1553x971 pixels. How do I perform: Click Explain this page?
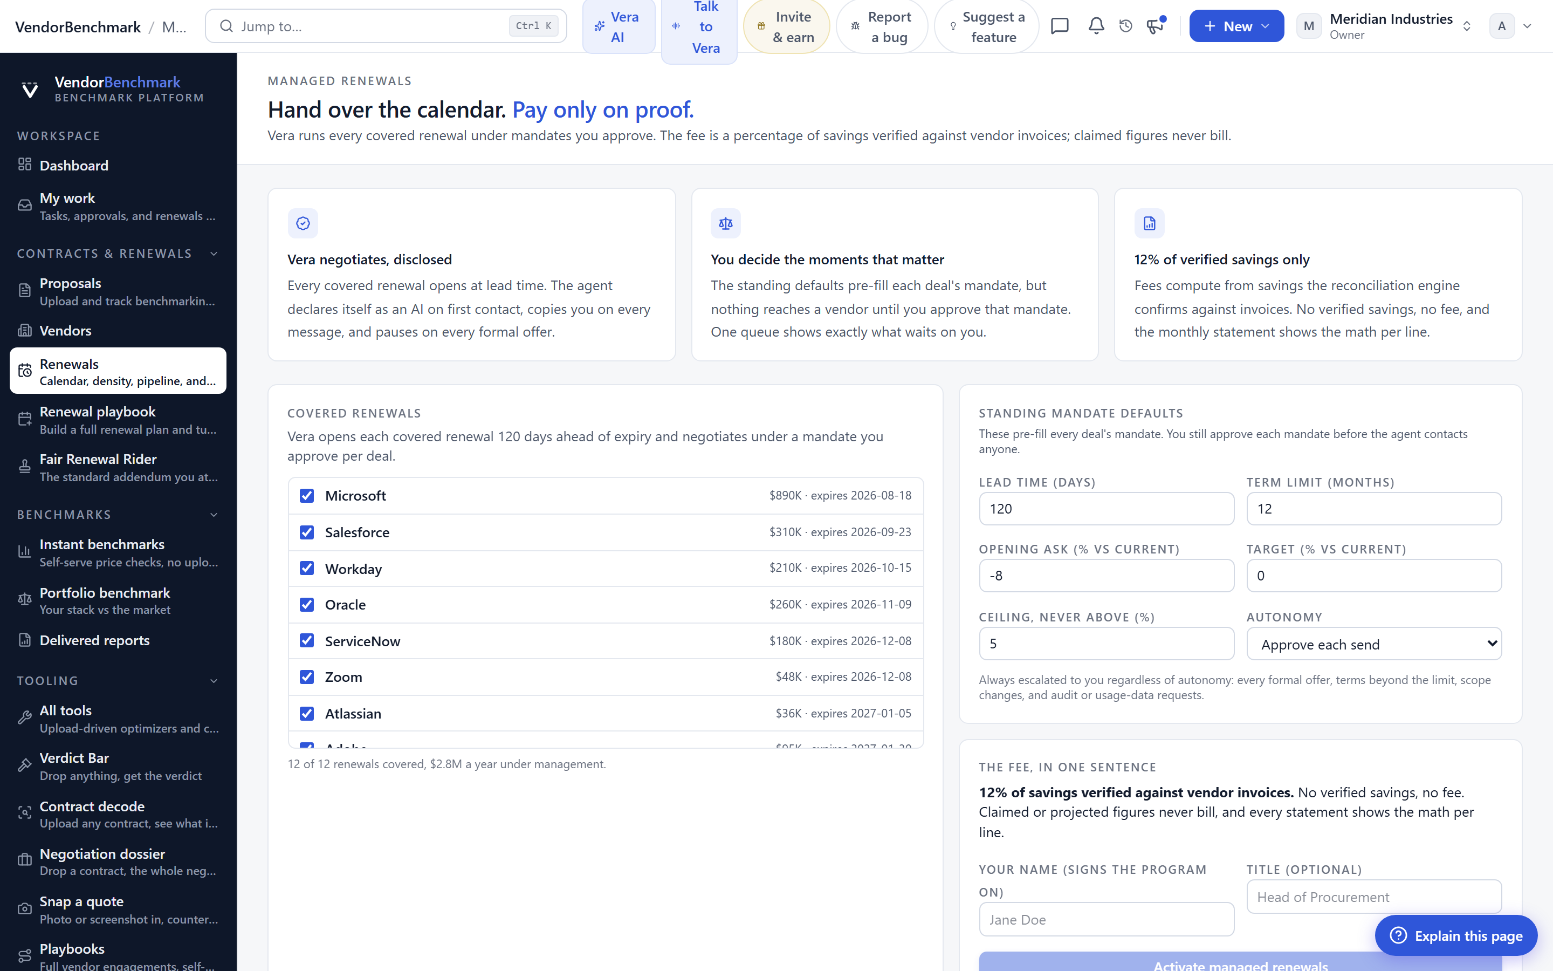pos(1456,936)
